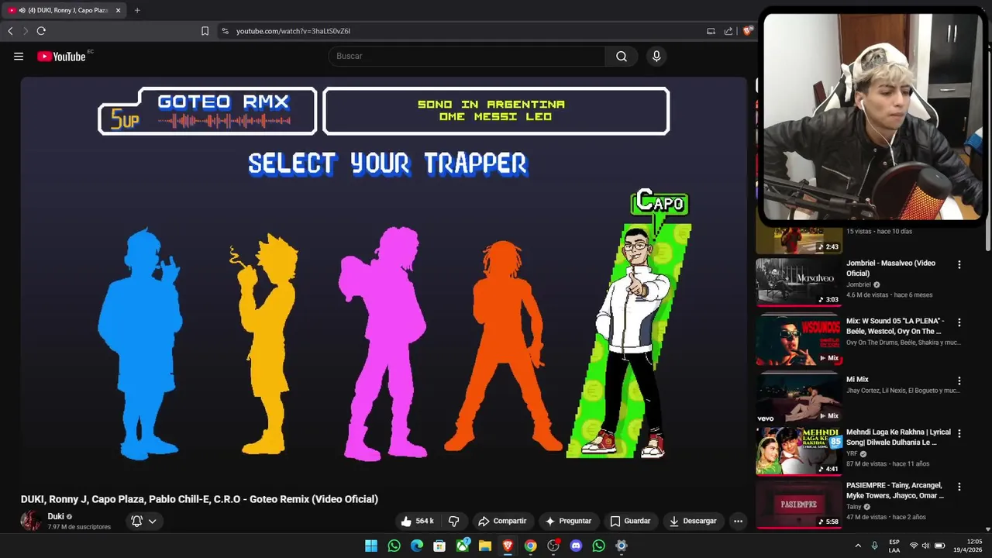Open site settings icon in address bar
The image size is (992, 558).
pos(226,31)
